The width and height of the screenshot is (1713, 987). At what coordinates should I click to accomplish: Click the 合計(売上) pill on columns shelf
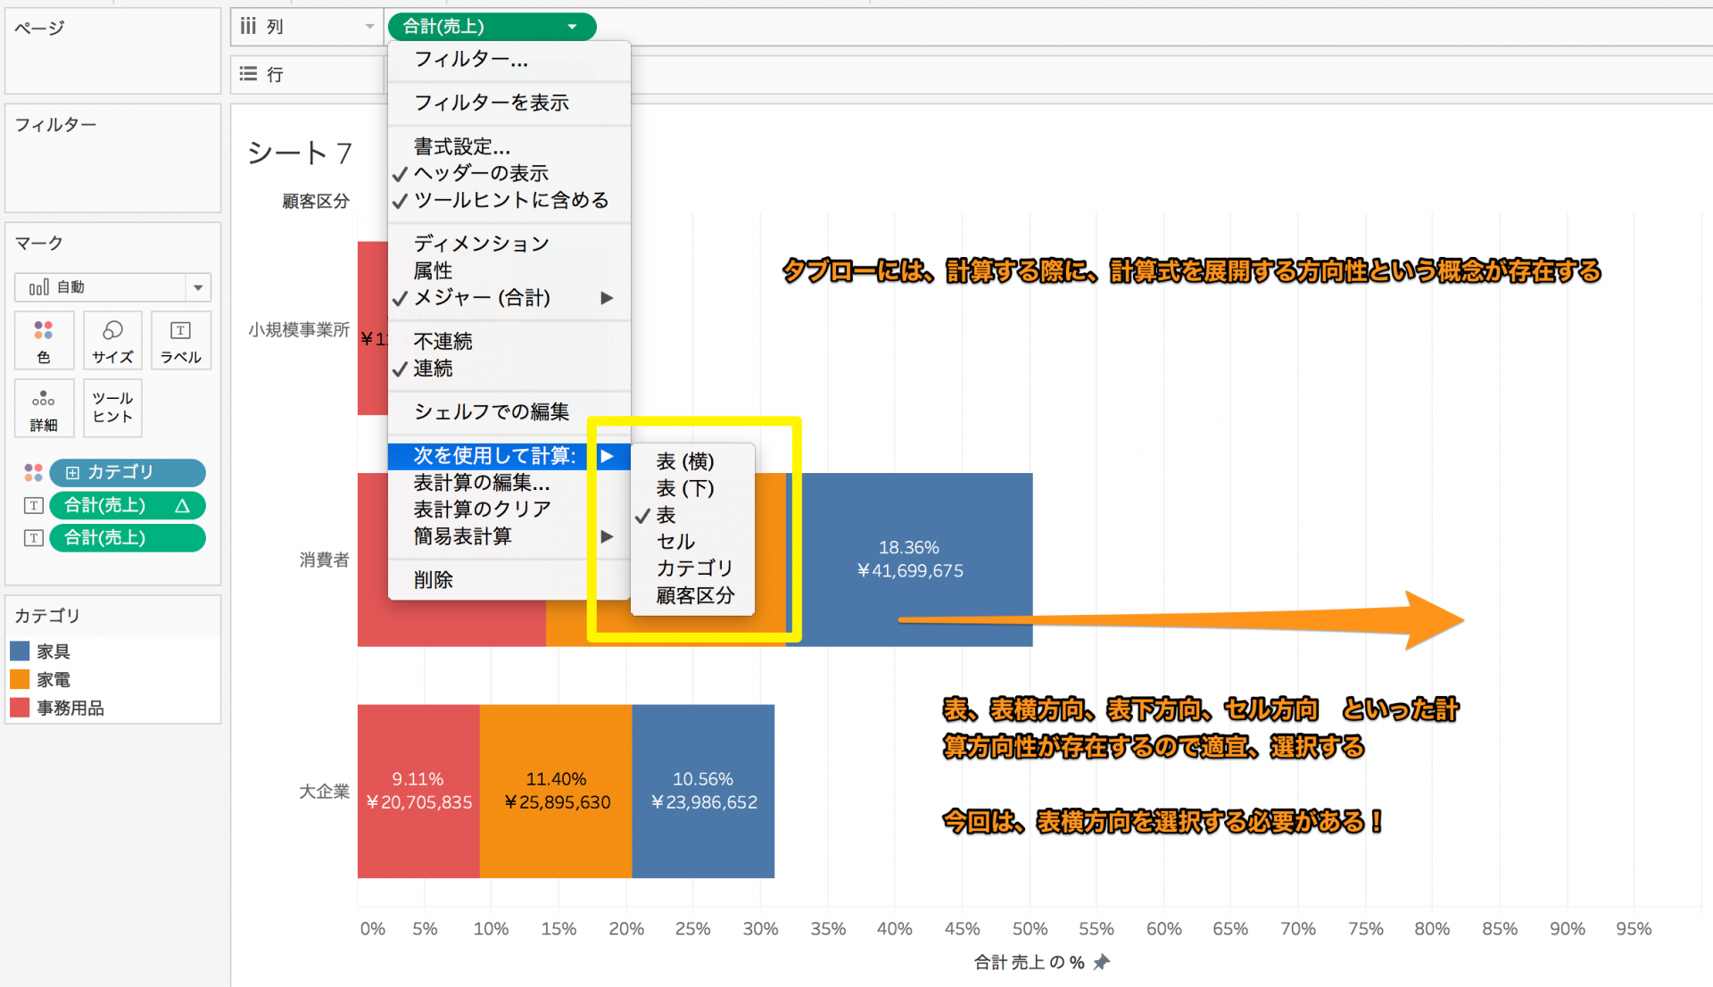[492, 27]
